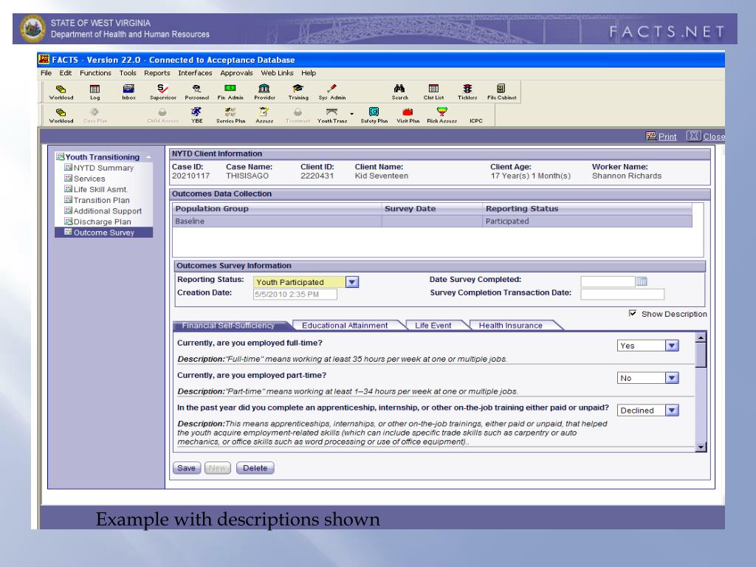The image size is (756, 567).
Task: Switch to the Life Event tab
Action: click(433, 326)
